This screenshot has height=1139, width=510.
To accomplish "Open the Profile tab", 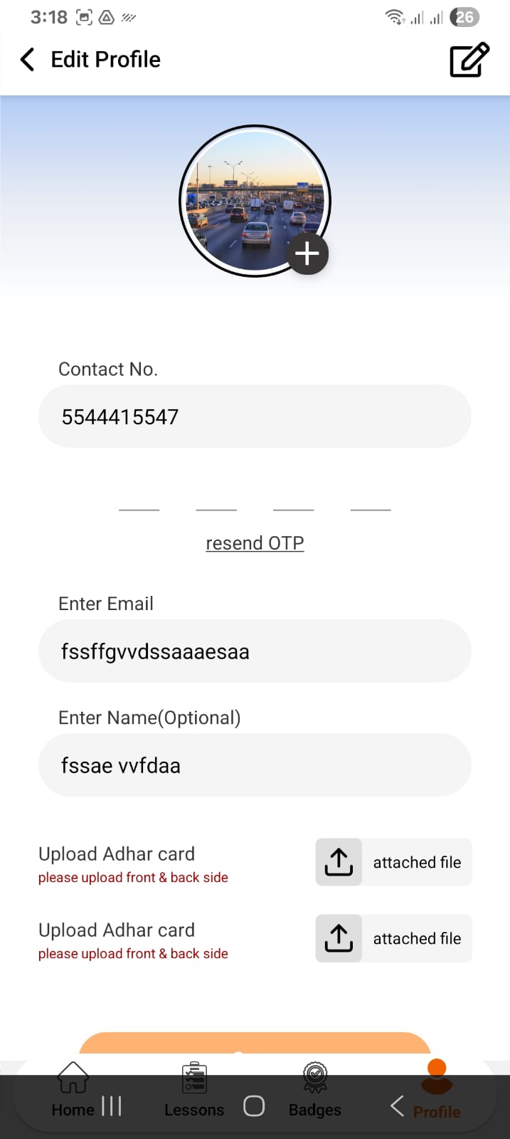I will coord(436,1089).
